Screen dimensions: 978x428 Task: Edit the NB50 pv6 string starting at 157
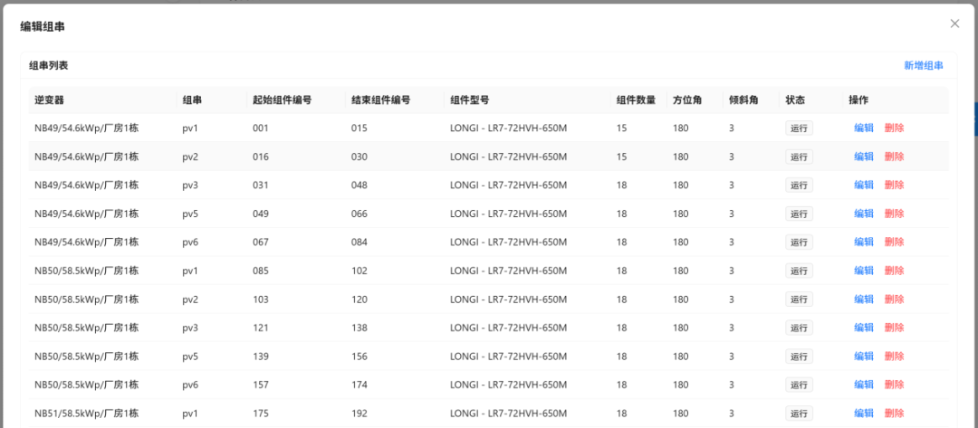click(x=863, y=385)
